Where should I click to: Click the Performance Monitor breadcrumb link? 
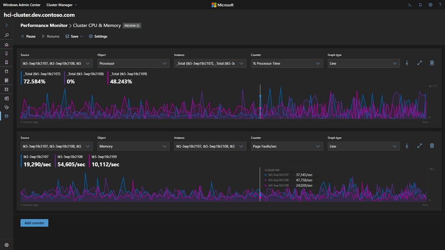(x=44, y=26)
